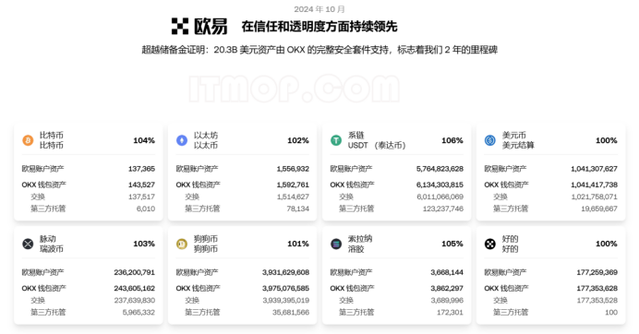The image size is (639, 334).
Task: Click Solana wallet assets value 3,862,297
Action: click(x=447, y=288)
